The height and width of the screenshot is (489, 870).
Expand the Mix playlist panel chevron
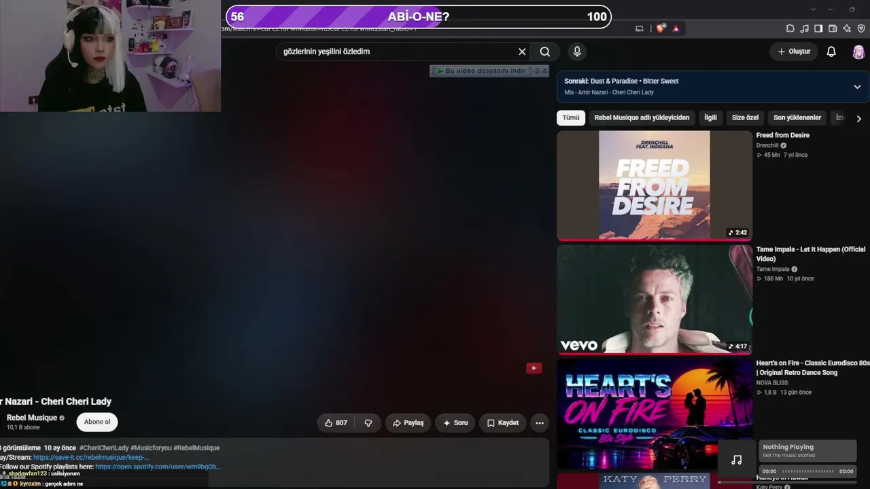pyautogui.click(x=857, y=87)
